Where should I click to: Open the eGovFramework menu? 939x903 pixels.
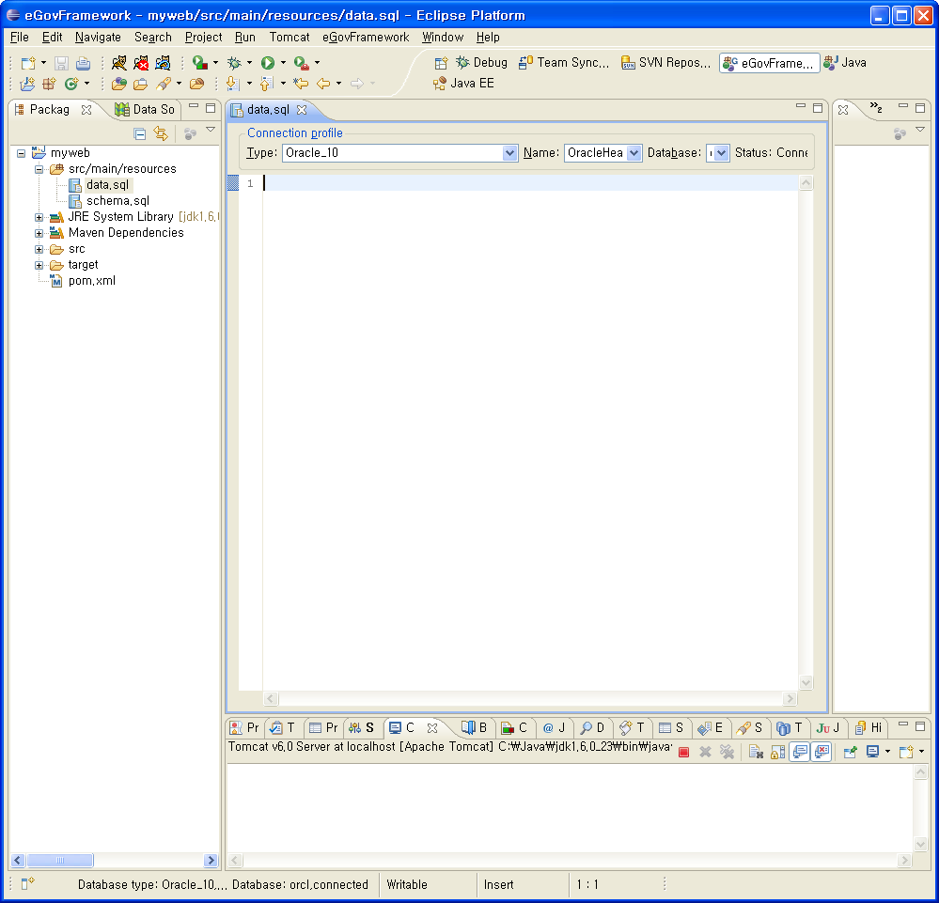pos(366,38)
